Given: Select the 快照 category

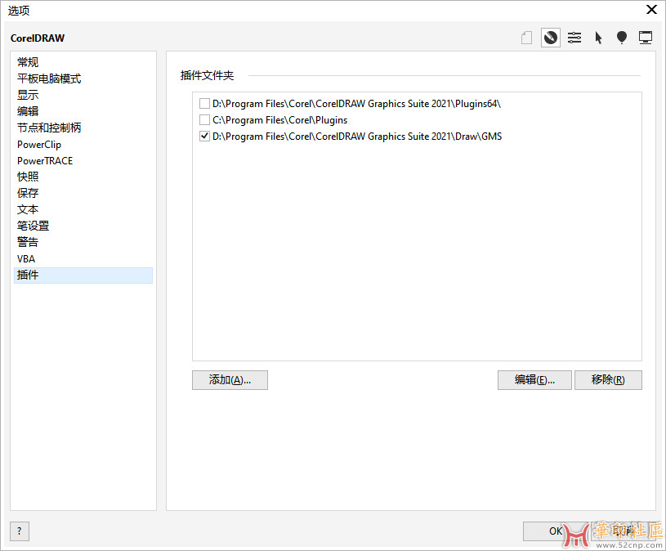Looking at the screenshot, I should click(83, 177).
